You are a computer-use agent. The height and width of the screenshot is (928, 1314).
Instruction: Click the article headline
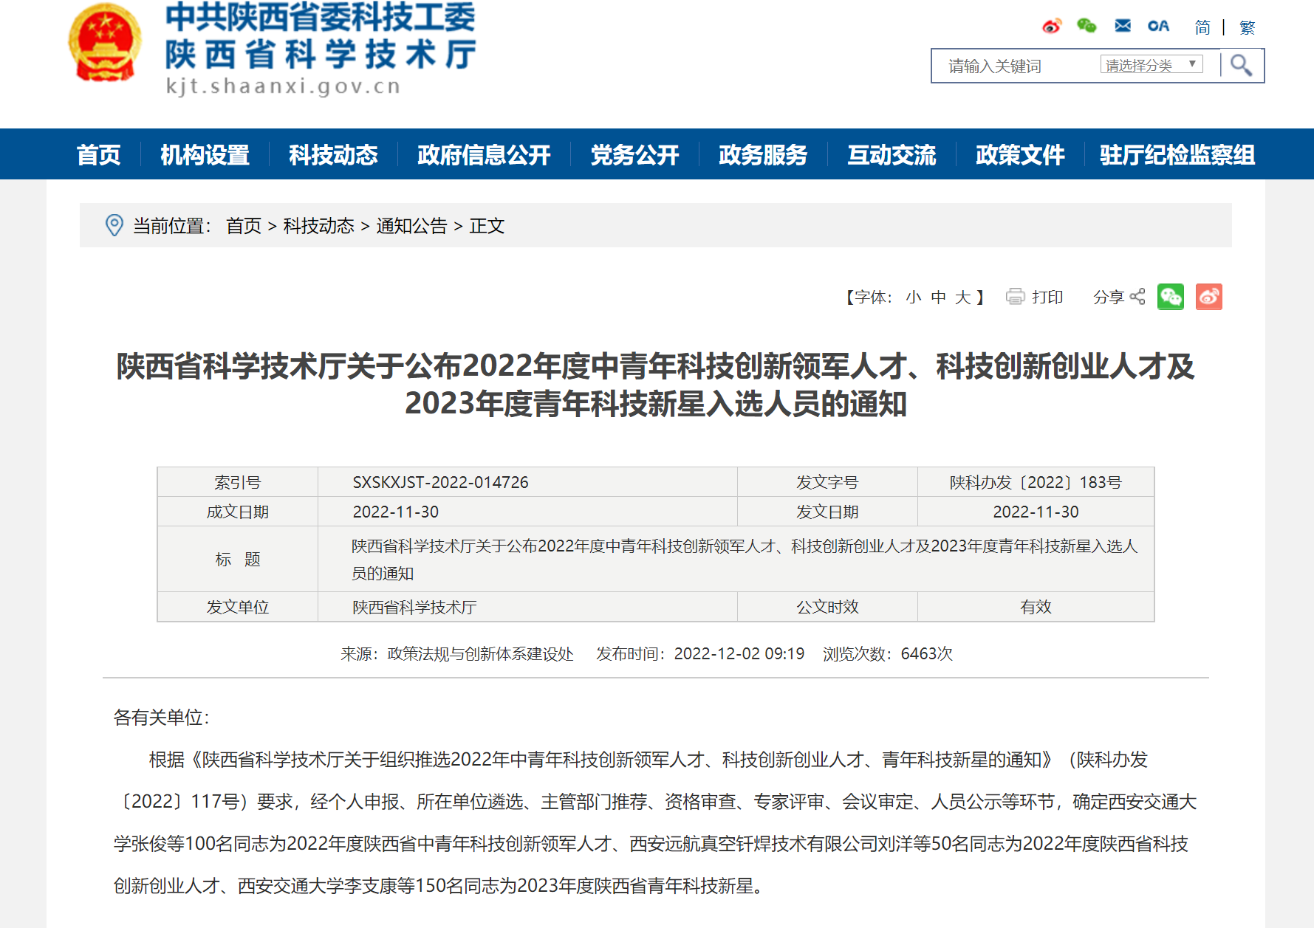[x=656, y=385]
